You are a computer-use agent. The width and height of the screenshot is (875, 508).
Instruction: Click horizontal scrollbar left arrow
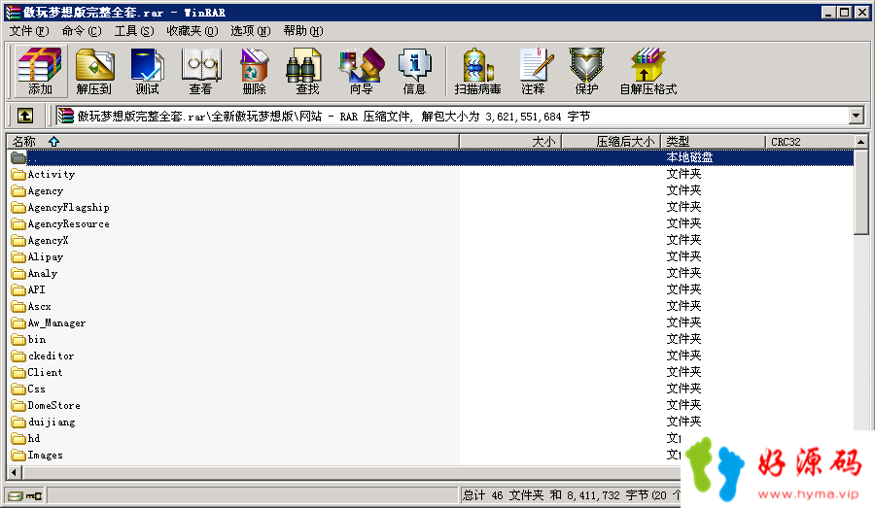[15, 473]
